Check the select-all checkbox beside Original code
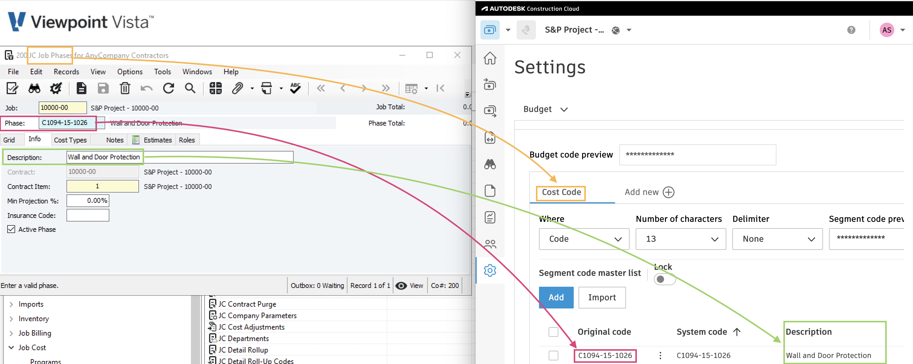The image size is (913, 364). pyautogui.click(x=553, y=332)
